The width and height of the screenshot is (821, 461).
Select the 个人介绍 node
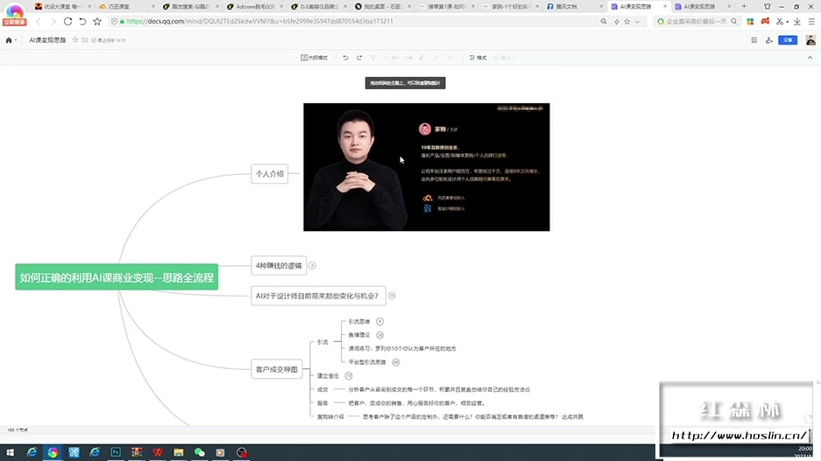[270, 174]
